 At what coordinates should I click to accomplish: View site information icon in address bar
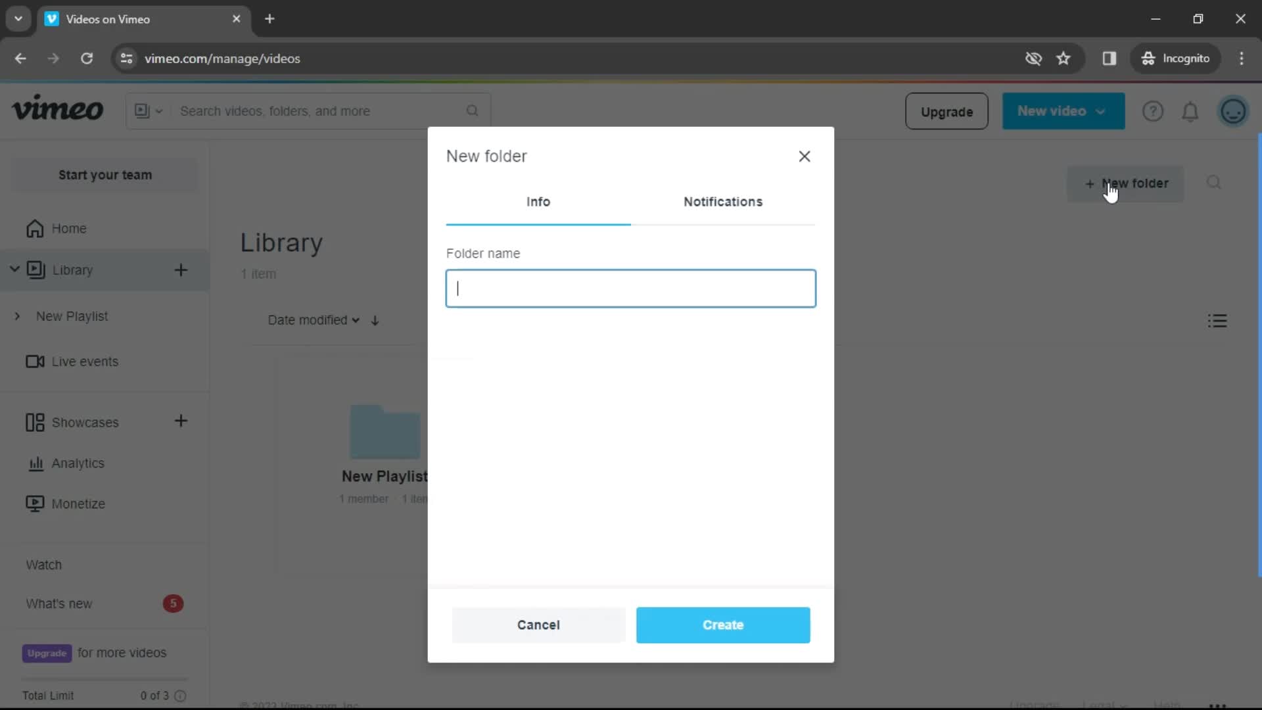tap(126, 59)
